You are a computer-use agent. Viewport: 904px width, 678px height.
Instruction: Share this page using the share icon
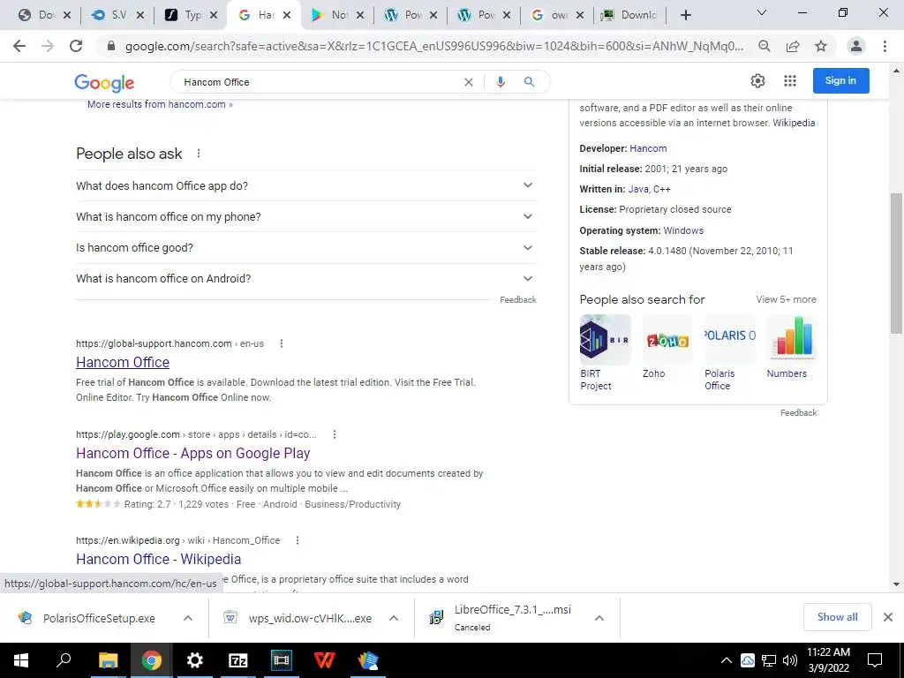tap(793, 46)
